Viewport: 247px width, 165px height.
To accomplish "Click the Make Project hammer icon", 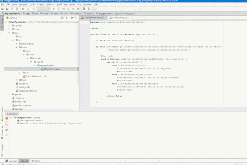I will [34, 9].
